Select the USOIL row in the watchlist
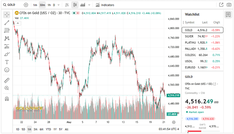The height and width of the screenshot is (134, 234). (203, 61)
